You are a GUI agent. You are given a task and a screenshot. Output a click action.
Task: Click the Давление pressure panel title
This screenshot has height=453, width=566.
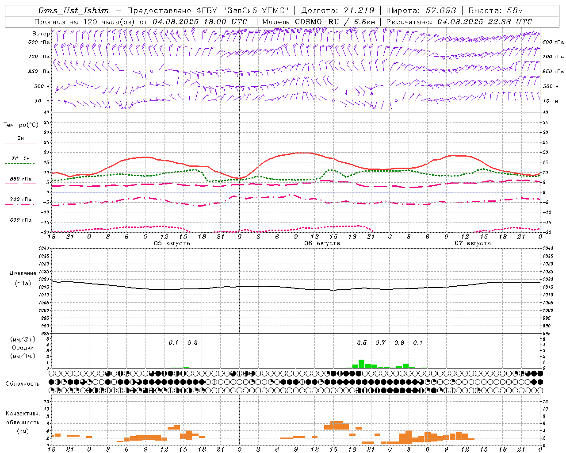coord(23,273)
